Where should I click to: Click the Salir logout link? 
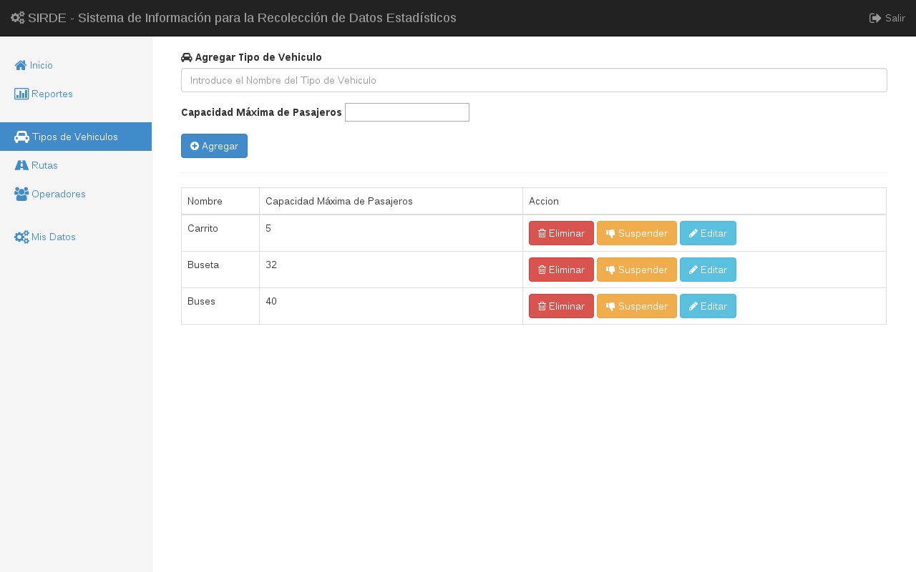point(887,18)
